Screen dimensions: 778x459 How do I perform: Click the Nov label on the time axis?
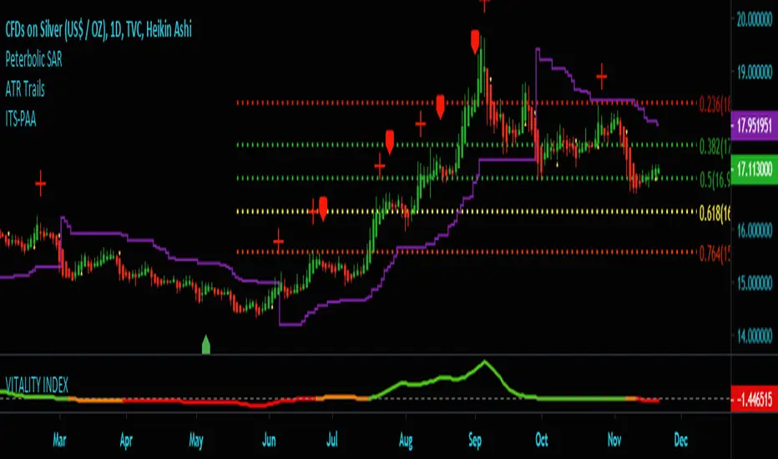tap(614, 440)
